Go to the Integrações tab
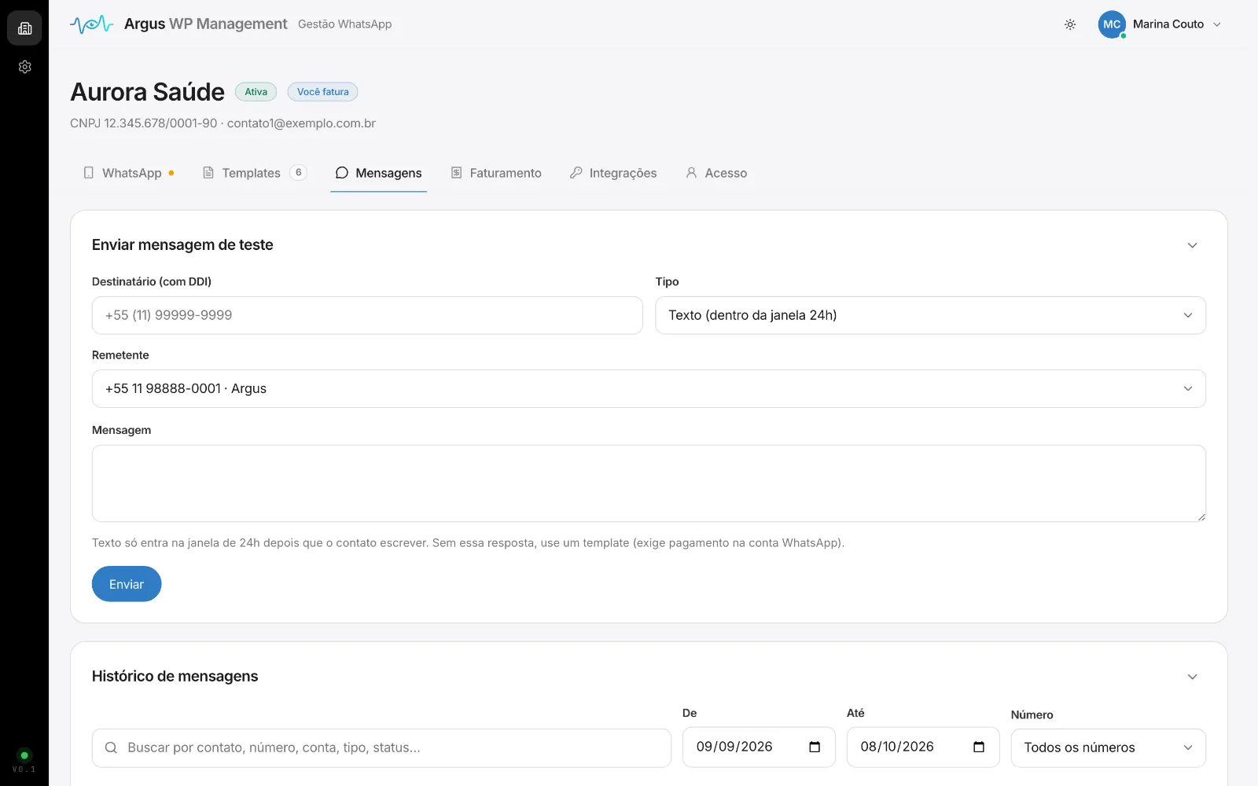Viewport: 1258px width, 786px height. 613,173
